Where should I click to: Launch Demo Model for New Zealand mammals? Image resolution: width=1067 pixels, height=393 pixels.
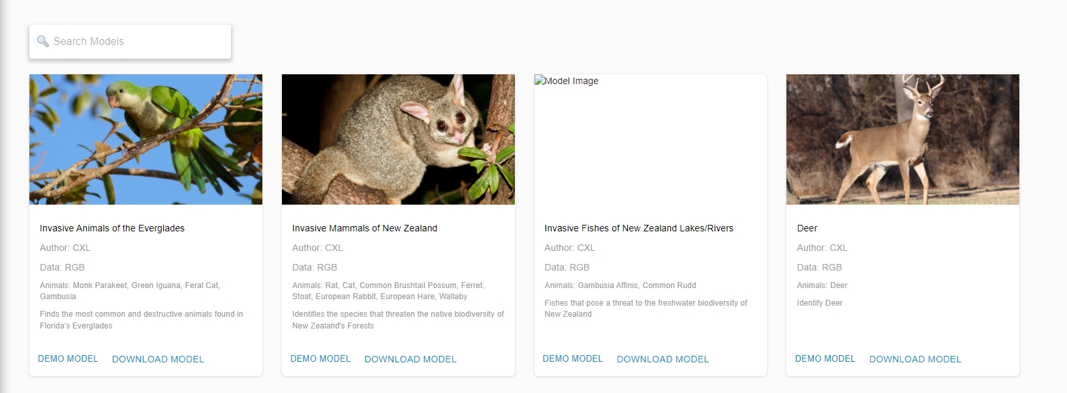pyautogui.click(x=320, y=358)
